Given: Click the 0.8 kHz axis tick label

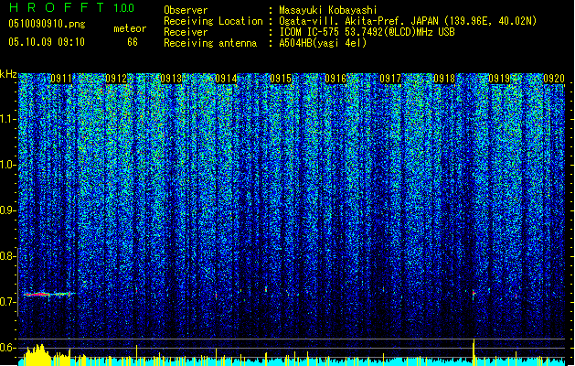Looking at the screenshot, I should pyautogui.click(x=7, y=256).
